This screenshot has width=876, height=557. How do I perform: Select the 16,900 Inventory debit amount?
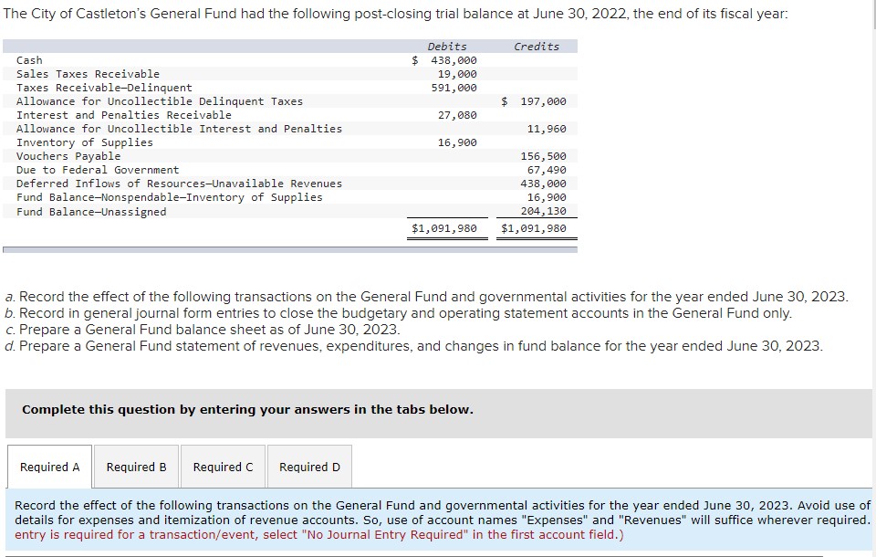click(457, 142)
